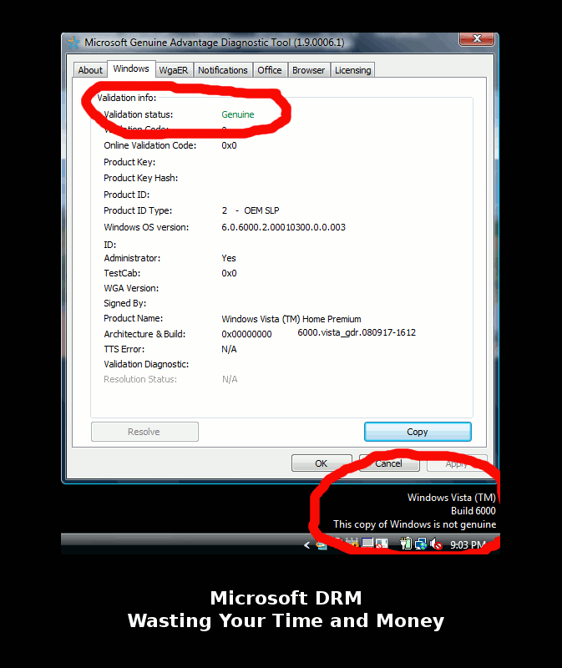Screen dimensions: 562x668
Task: Click the TTS Error value N/A
Action: [x=230, y=349]
